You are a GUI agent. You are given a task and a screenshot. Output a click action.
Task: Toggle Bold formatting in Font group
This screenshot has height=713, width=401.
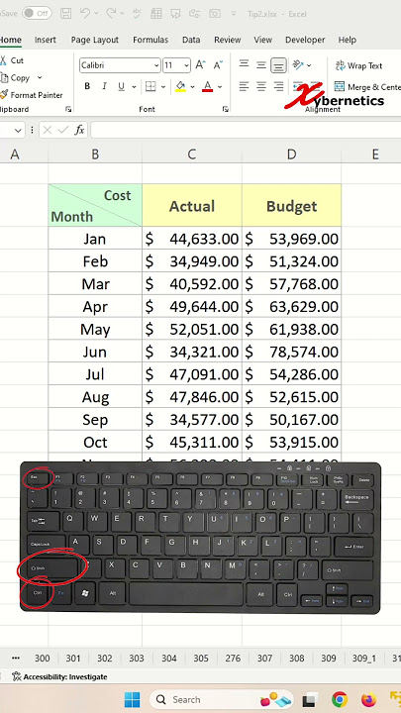point(87,86)
